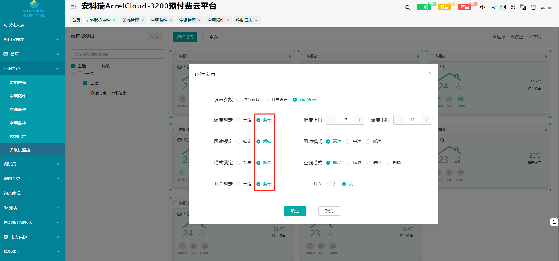Tick the 全选 checkbox next to 运行设置
The height and width of the screenshot is (261, 559).
(204, 37)
